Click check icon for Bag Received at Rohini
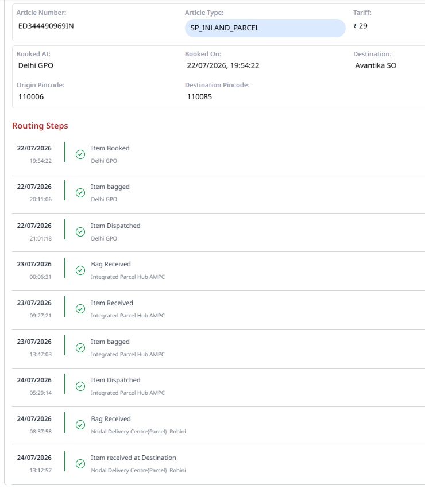This screenshot has width=425, height=500. pyautogui.click(x=80, y=425)
